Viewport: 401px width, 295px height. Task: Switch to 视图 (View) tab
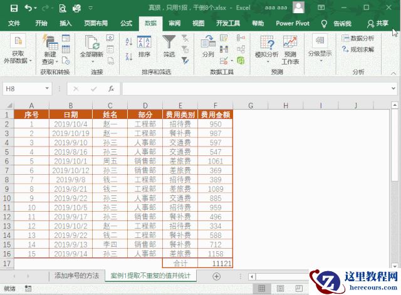tap(198, 24)
